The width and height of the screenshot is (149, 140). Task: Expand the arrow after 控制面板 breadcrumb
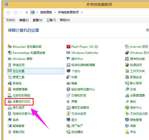(x=55, y=13)
